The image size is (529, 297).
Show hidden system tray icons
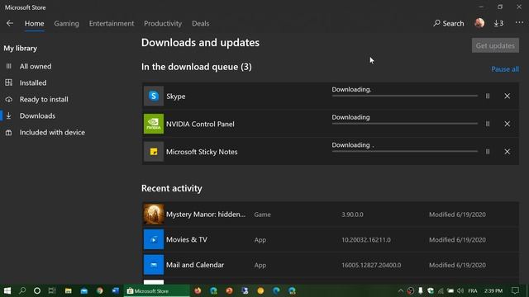point(400,290)
